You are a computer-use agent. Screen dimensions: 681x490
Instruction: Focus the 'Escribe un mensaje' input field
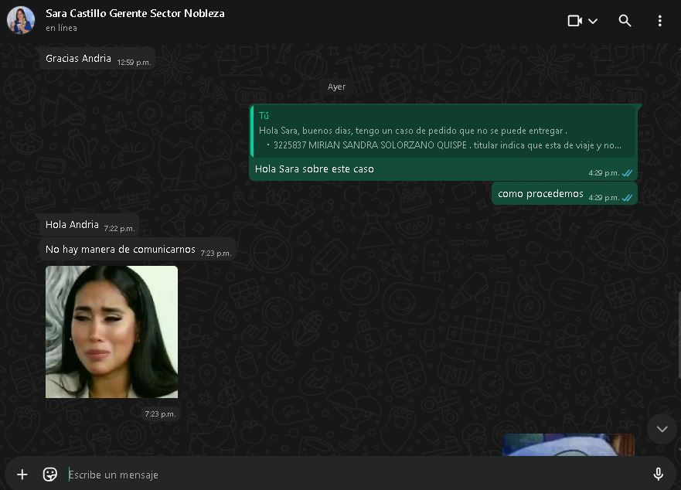pos(348,475)
